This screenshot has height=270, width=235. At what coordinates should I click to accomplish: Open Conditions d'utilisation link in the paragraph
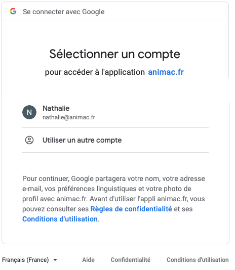point(60,219)
